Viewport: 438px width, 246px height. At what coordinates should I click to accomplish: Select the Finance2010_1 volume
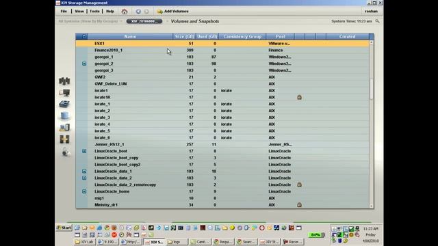click(222, 50)
